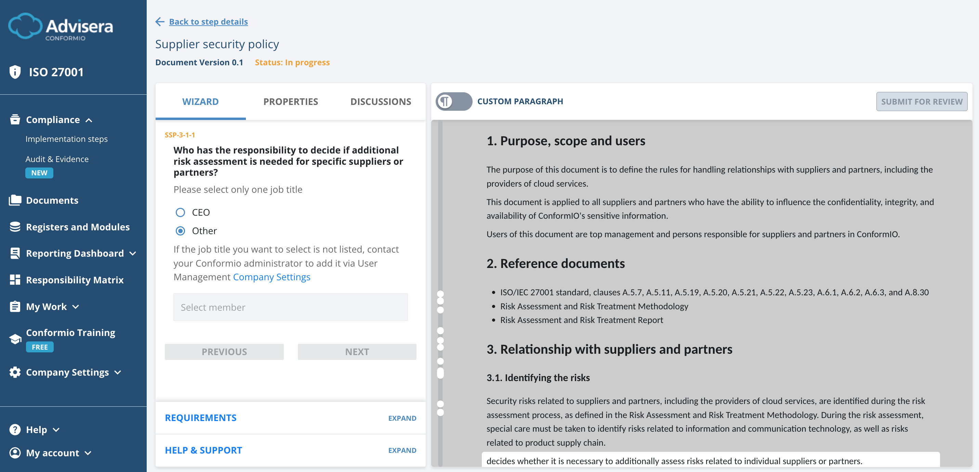Open Company Settings via the gear icon
This screenshot has width=979, height=472.
tap(15, 372)
